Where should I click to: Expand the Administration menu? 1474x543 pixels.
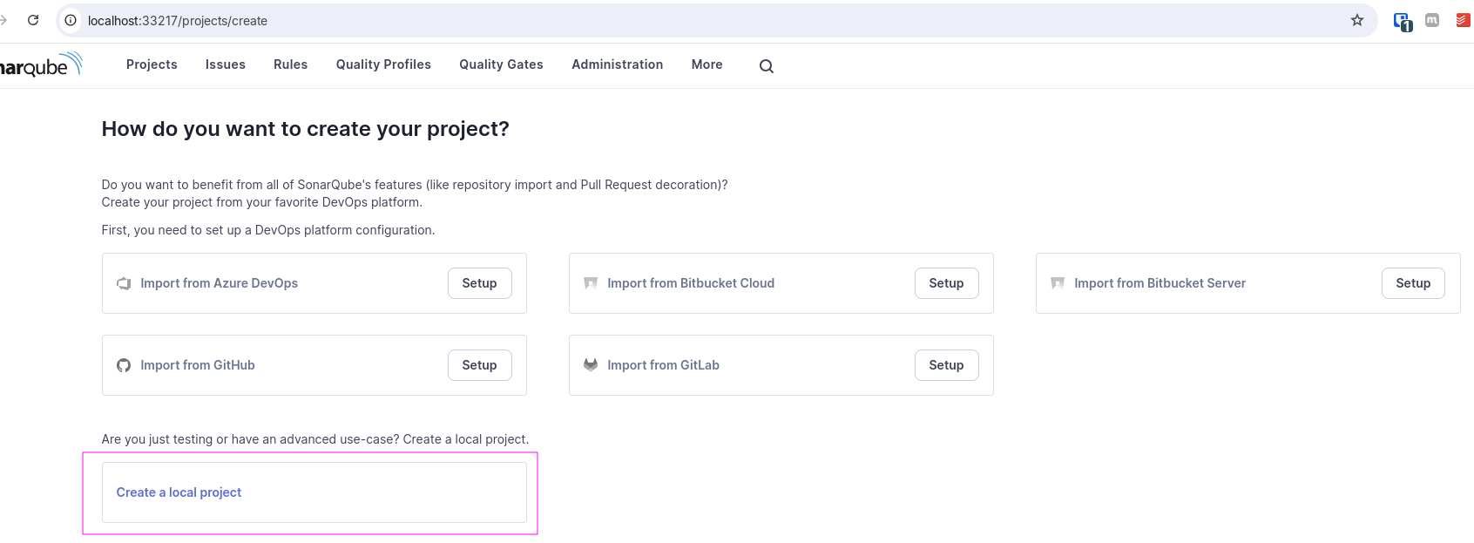point(617,64)
